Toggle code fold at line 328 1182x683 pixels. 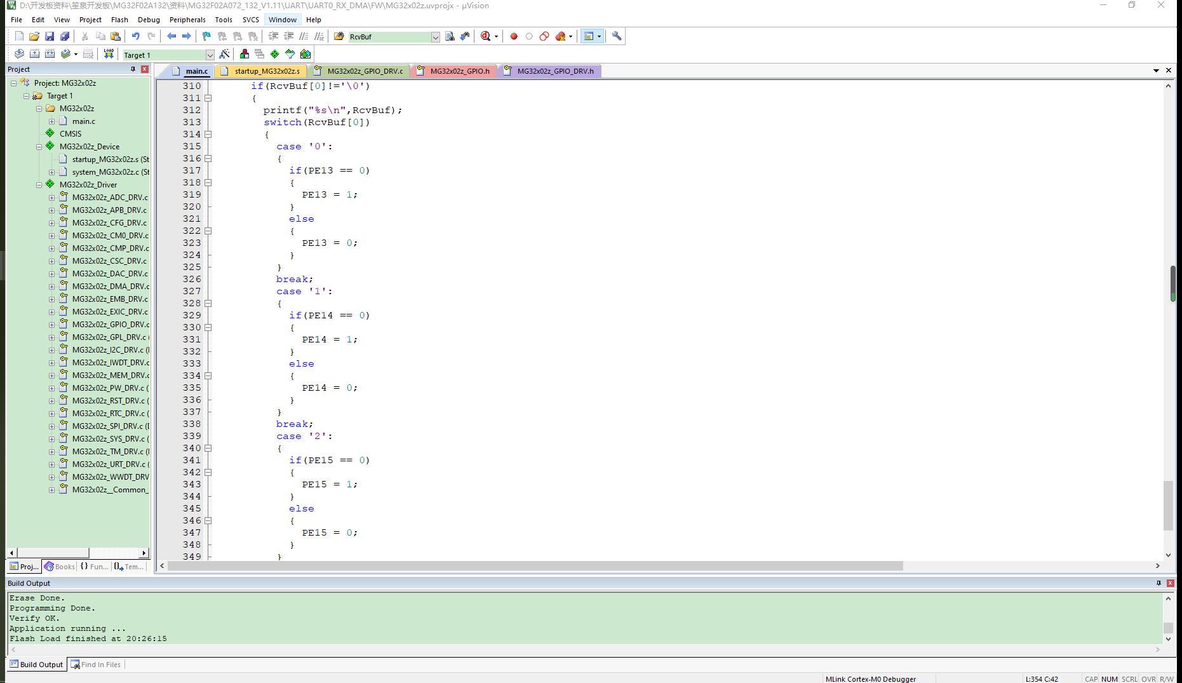pos(208,303)
